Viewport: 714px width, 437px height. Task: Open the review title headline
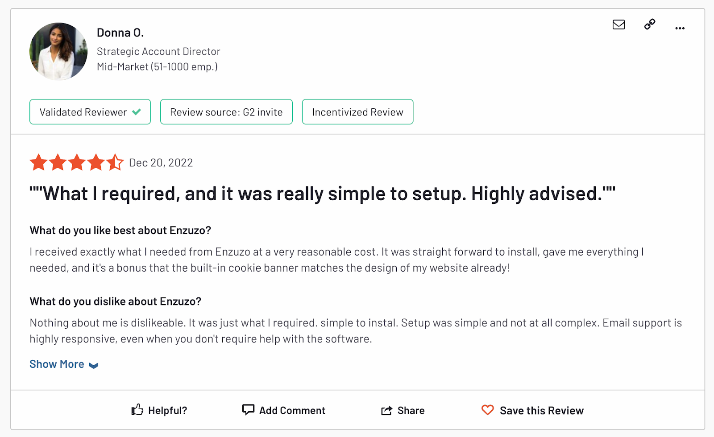click(322, 194)
